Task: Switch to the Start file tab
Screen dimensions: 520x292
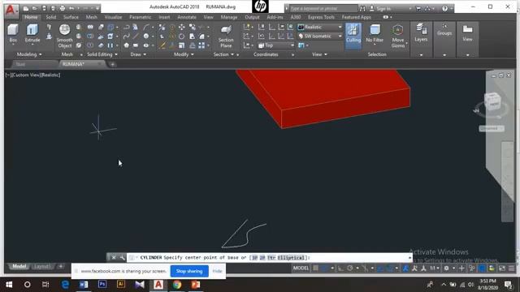Action: coord(20,64)
